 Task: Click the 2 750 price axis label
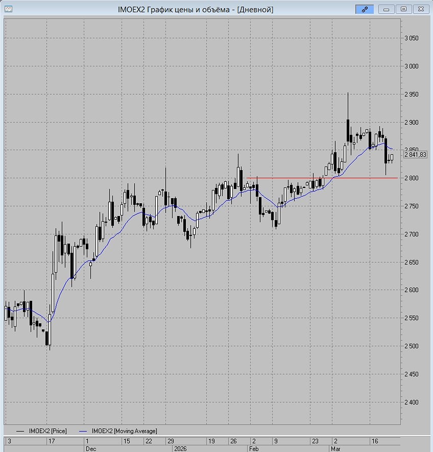[412, 206]
